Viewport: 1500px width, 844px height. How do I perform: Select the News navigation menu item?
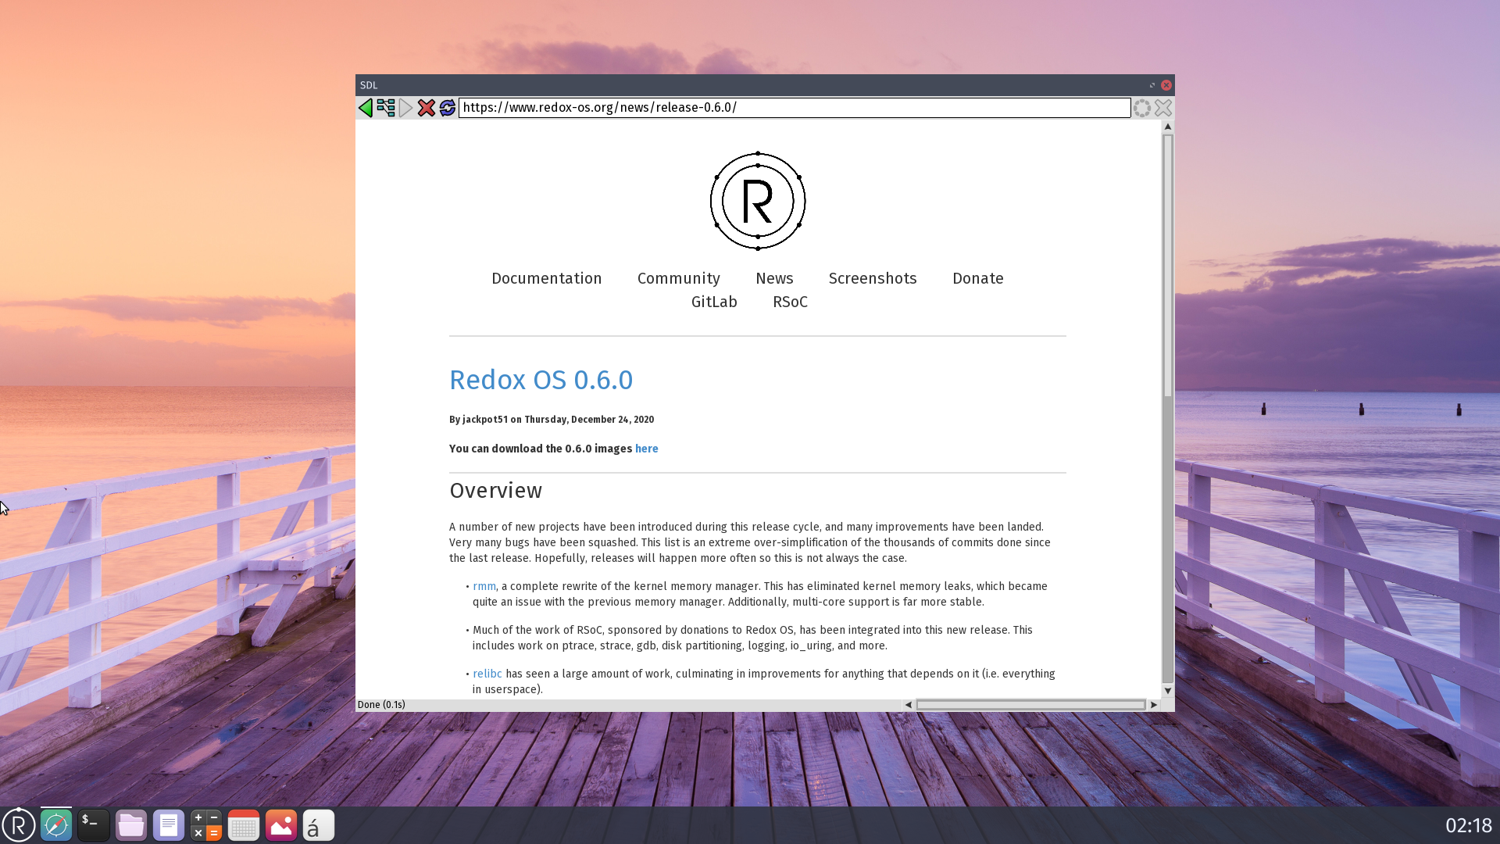coord(775,278)
